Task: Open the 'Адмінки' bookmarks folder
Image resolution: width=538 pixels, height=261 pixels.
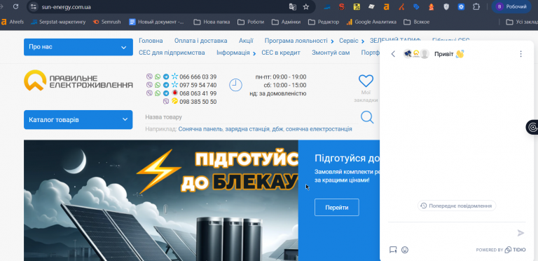Action: pos(286,22)
